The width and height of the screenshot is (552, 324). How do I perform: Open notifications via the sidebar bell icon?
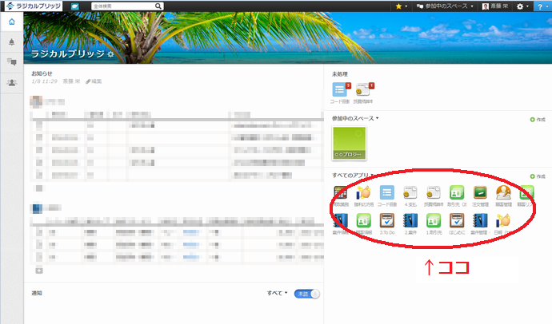coord(12,42)
